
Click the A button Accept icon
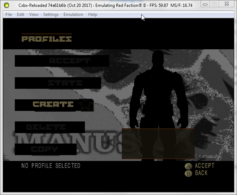188,166
